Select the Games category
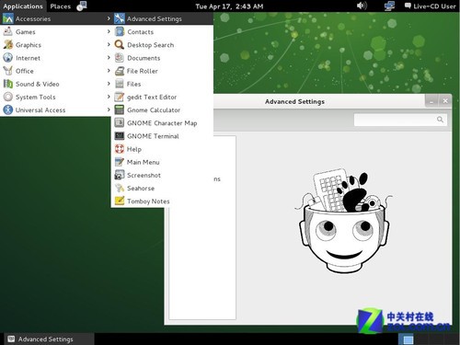Screen dimensions: 460x345 tap(56, 32)
